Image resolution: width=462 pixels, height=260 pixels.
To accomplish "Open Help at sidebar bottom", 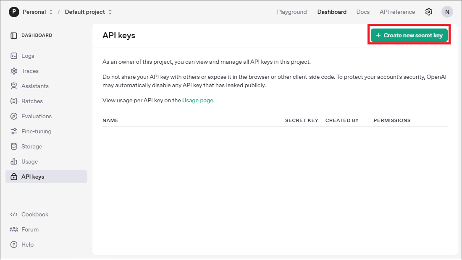I will point(27,244).
